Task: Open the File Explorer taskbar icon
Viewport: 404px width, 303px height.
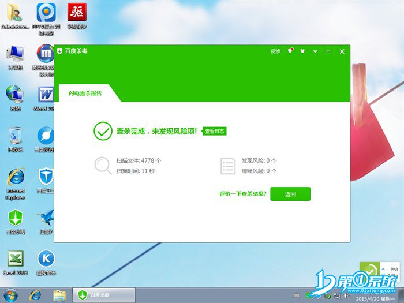Action: pyautogui.click(x=59, y=295)
